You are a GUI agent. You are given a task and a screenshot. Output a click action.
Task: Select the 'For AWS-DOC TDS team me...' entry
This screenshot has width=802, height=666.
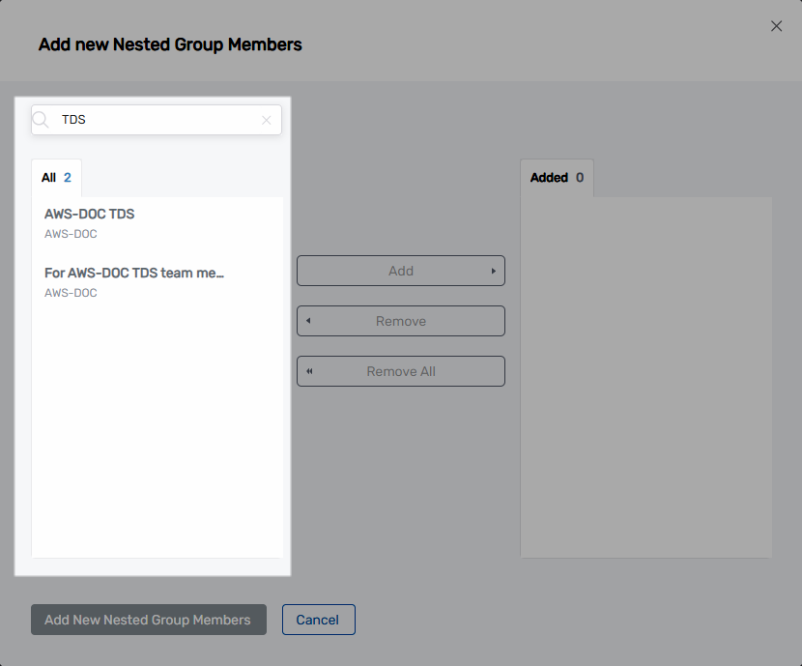tap(132, 273)
